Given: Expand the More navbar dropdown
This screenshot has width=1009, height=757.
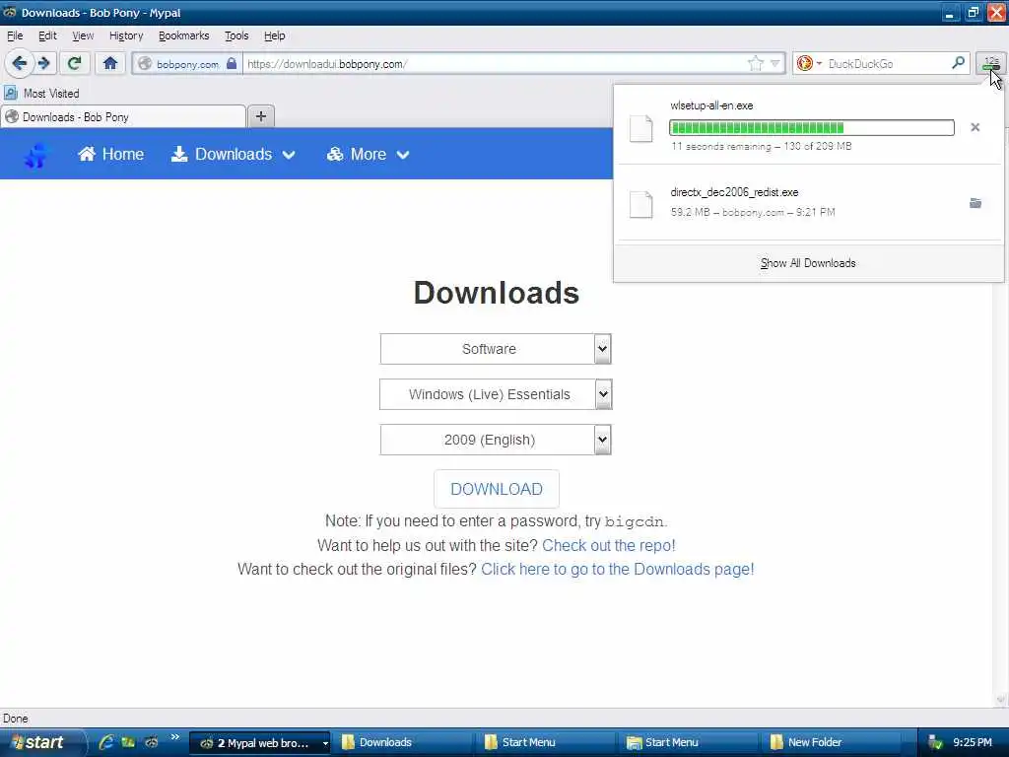Looking at the screenshot, I should [368, 155].
